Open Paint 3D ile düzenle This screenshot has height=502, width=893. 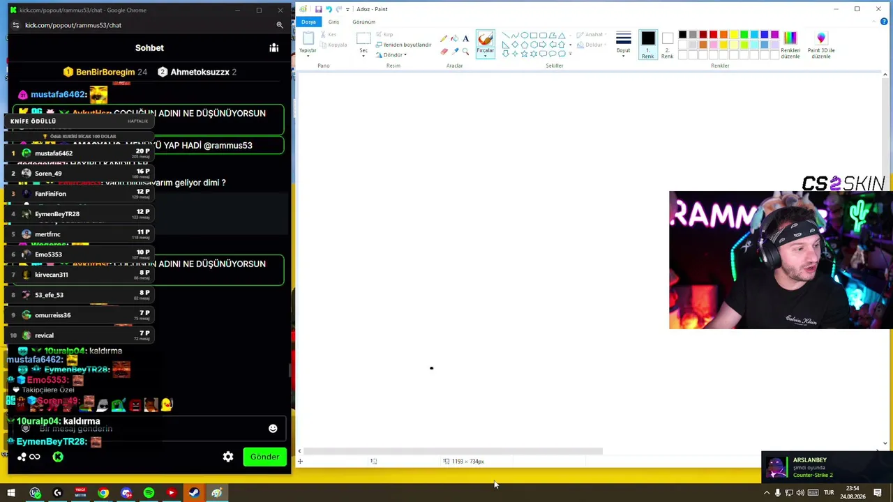coord(821,44)
